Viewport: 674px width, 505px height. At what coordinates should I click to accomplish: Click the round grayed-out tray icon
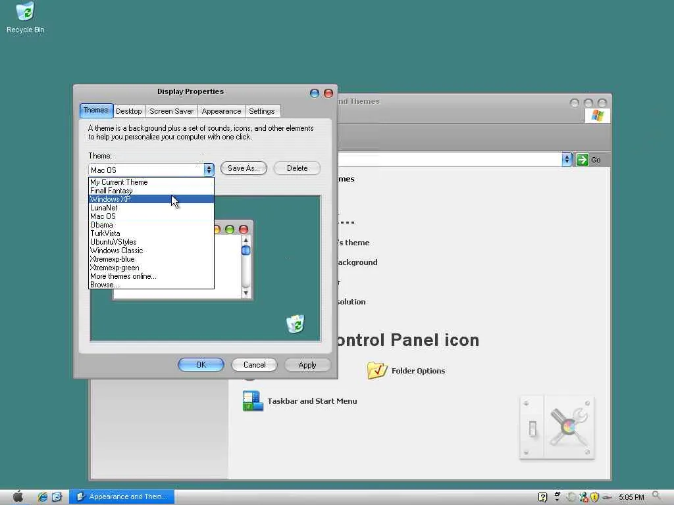(571, 497)
